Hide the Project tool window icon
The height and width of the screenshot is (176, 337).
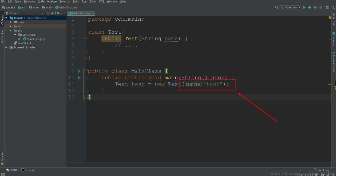[x=64, y=13]
